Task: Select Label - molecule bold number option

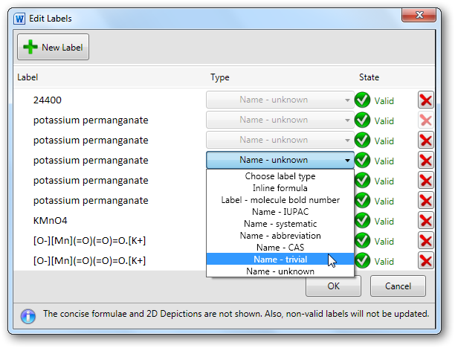Action: pos(280,200)
